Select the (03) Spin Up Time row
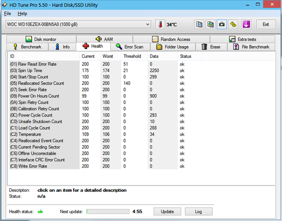This screenshot has height=221, width=282. (105, 71)
